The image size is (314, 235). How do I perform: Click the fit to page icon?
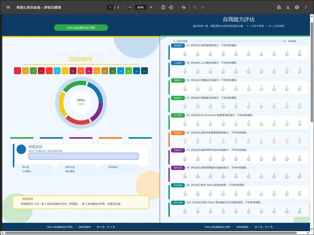click(163, 7)
